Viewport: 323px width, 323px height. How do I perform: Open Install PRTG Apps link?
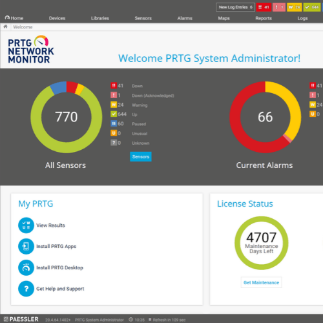pos(56,246)
